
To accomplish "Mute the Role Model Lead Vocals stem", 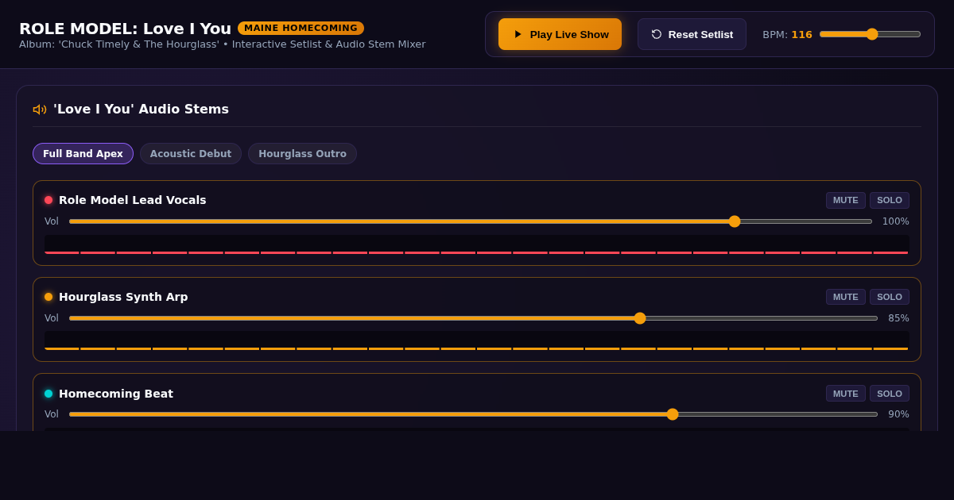I will [846, 200].
